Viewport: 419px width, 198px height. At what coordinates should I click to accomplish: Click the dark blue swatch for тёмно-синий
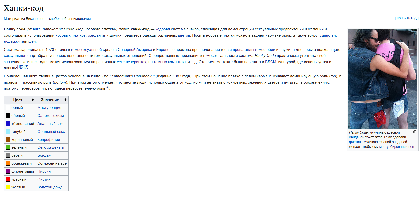pos(8,124)
